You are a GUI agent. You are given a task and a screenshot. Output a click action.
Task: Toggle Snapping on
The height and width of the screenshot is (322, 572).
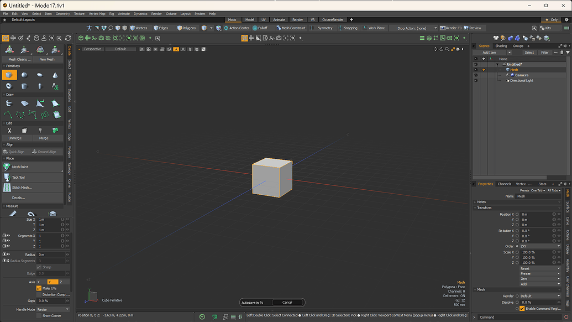[348, 28]
